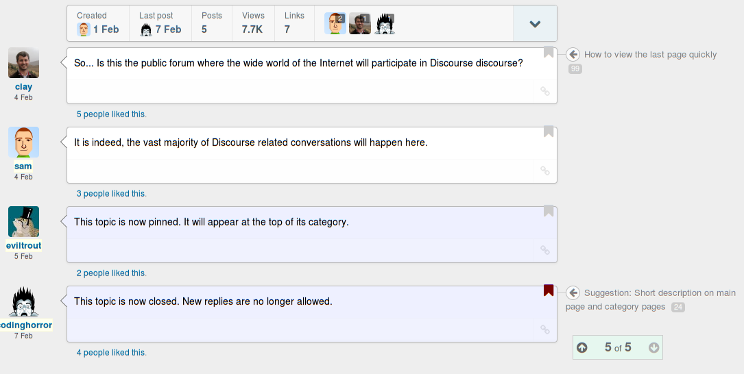The width and height of the screenshot is (744, 374).
Task: Click small avatar next to Created date
Action: click(84, 29)
